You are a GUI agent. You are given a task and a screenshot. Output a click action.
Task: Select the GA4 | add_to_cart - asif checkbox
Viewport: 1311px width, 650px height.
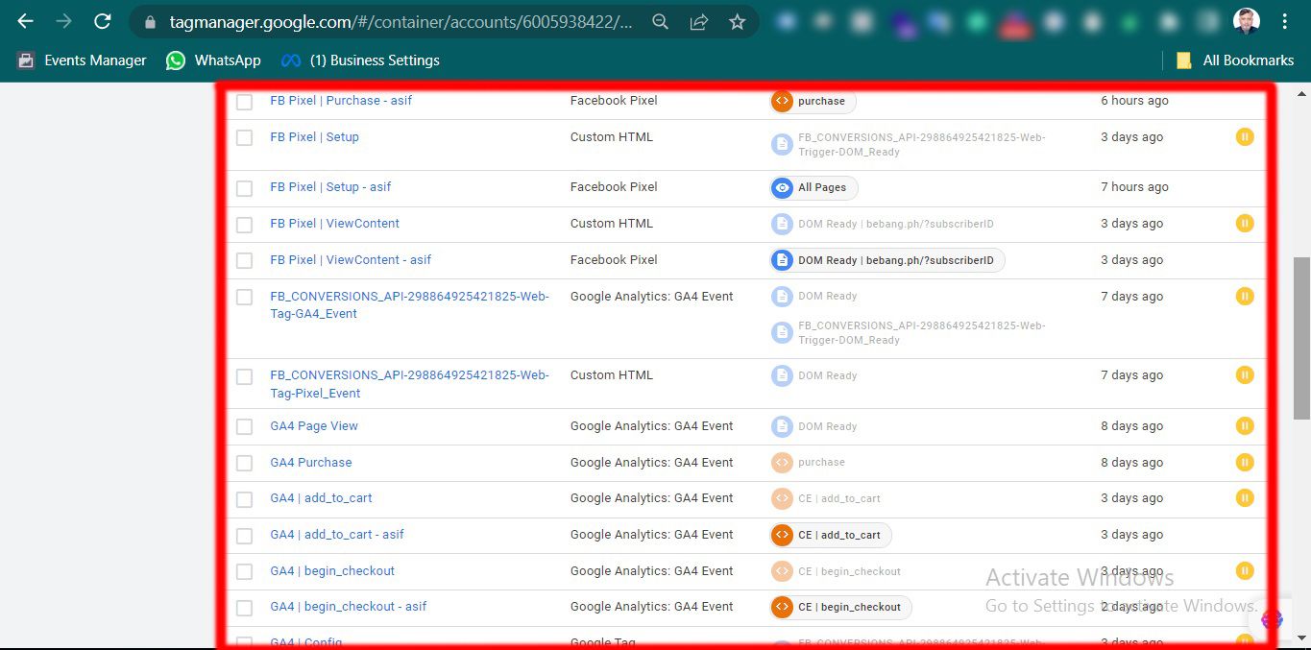tap(244, 536)
